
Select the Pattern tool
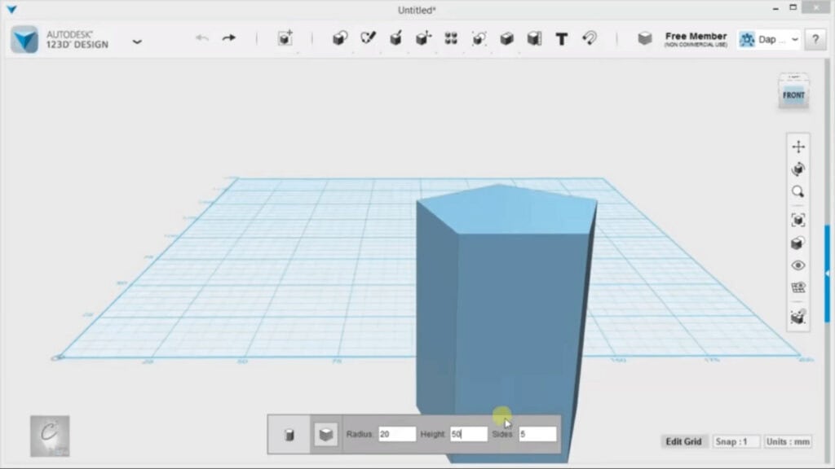(x=451, y=37)
